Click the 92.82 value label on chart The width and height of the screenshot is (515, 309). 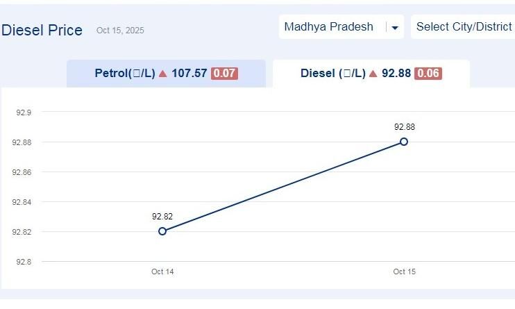click(x=162, y=217)
